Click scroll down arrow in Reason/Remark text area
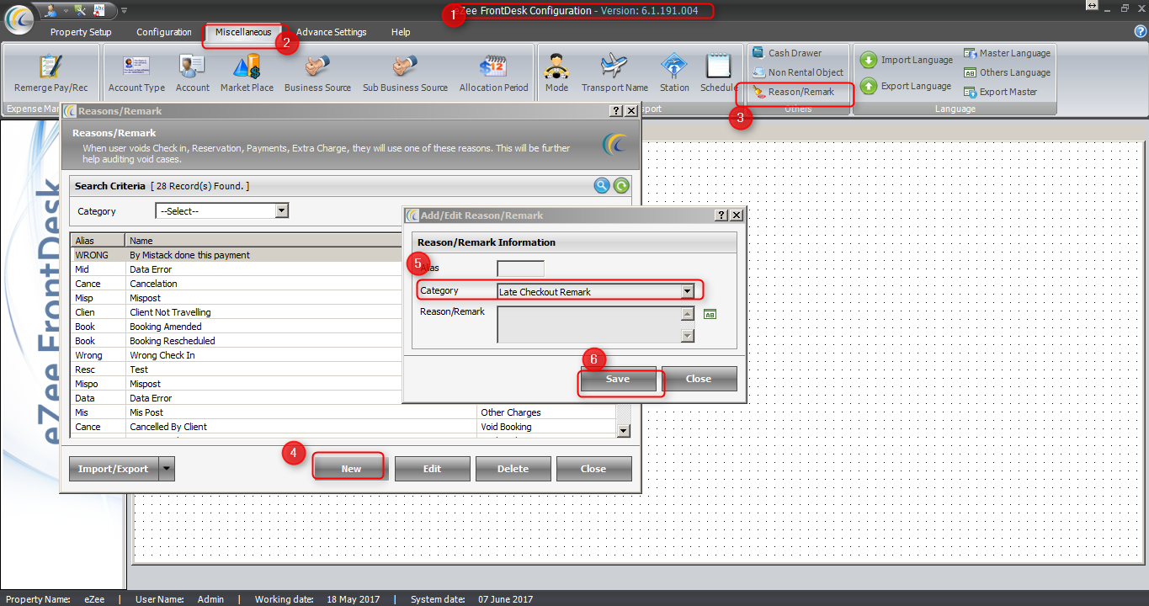 (688, 336)
